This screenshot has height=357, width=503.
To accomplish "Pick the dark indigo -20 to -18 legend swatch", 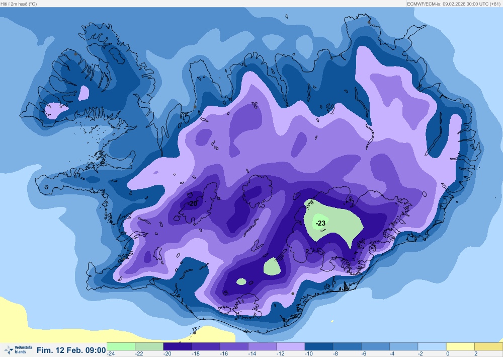I will [178, 346].
